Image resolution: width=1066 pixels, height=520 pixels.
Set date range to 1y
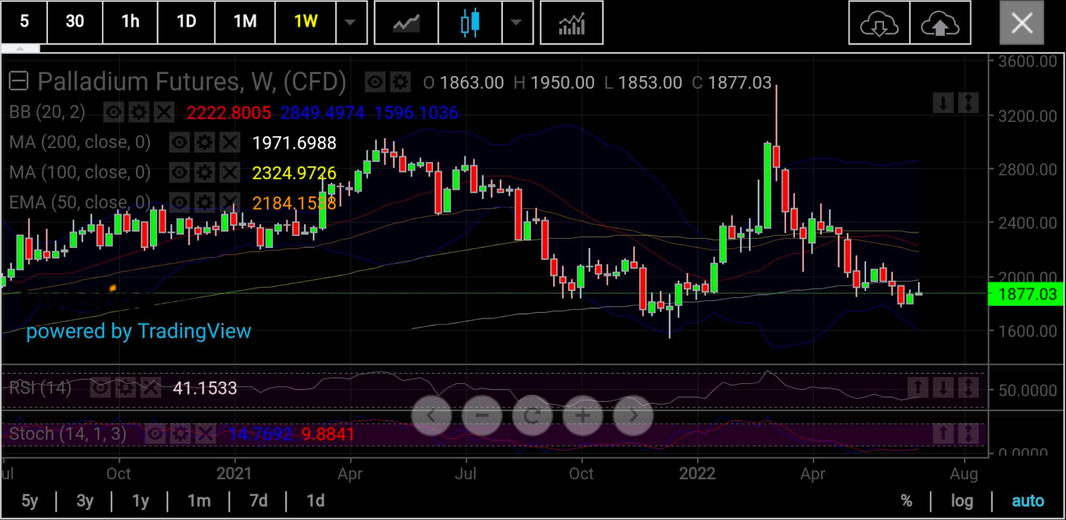pyautogui.click(x=141, y=501)
